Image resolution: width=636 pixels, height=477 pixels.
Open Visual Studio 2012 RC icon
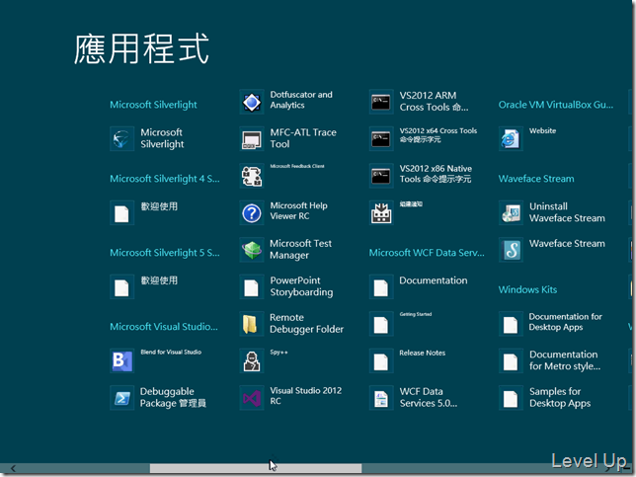click(x=252, y=398)
